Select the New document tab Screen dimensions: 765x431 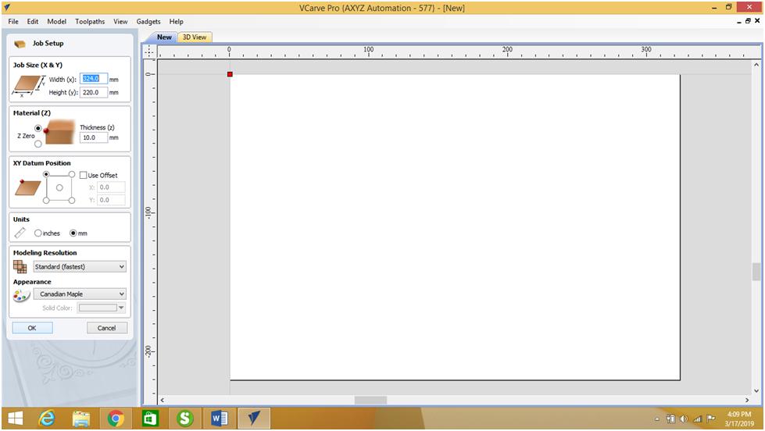(x=164, y=37)
